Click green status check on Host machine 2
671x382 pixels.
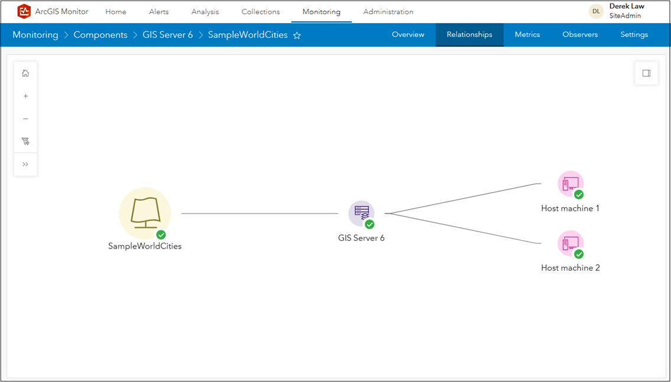click(579, 254)
